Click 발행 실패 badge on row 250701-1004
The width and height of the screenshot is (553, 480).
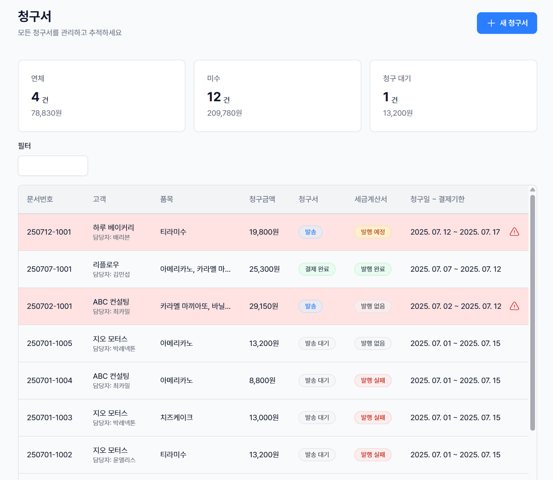(373, 381)
